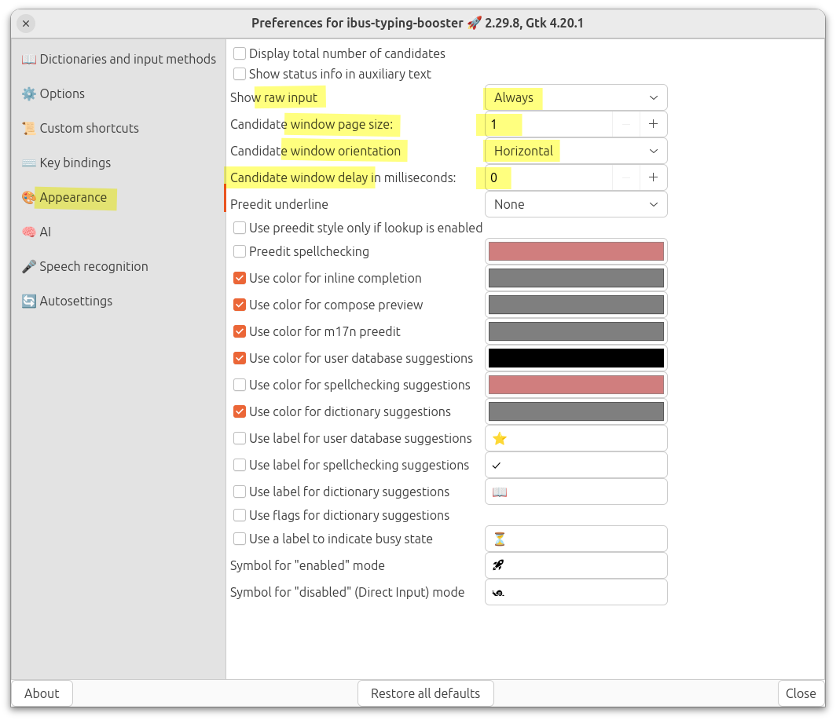Open the Preedit underline dropdown
Screen dimensions: 836x720
pyautogui.click(x=576, y=204)
